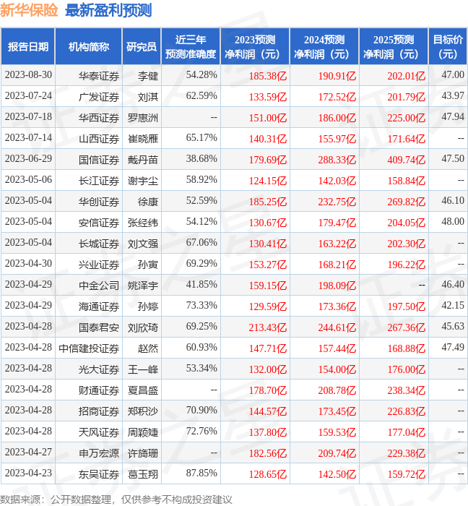Viewport: 468px width, 506px height.
Task: Select the 机构简称 column header
Action: coord(89,47)
